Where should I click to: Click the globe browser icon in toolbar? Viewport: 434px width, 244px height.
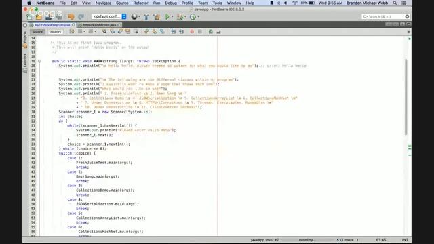click(134, 16)
